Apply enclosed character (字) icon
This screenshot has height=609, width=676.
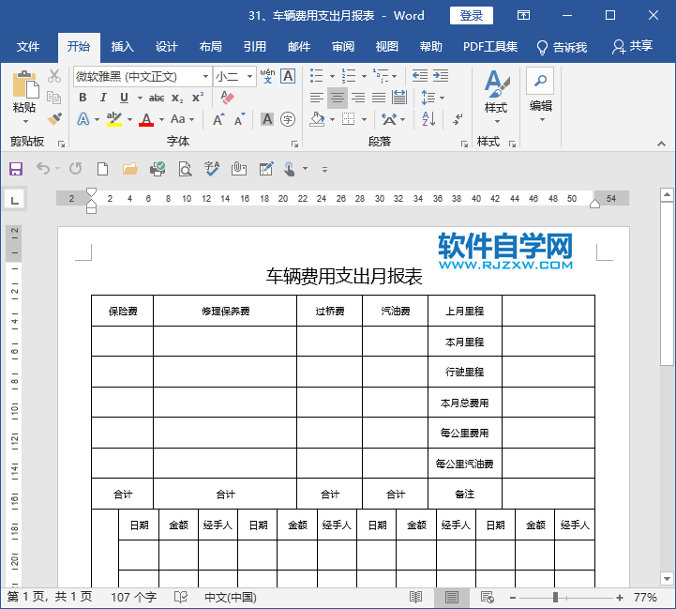click(288, 119)
